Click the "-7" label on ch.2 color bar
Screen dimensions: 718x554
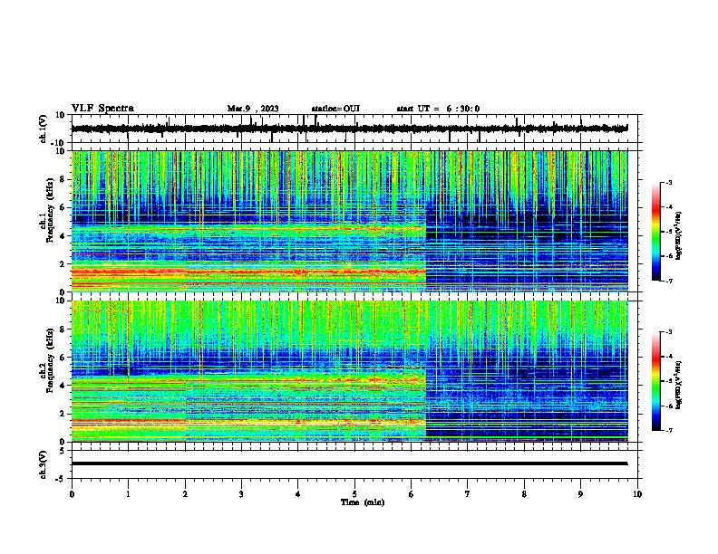pos(668,430)
